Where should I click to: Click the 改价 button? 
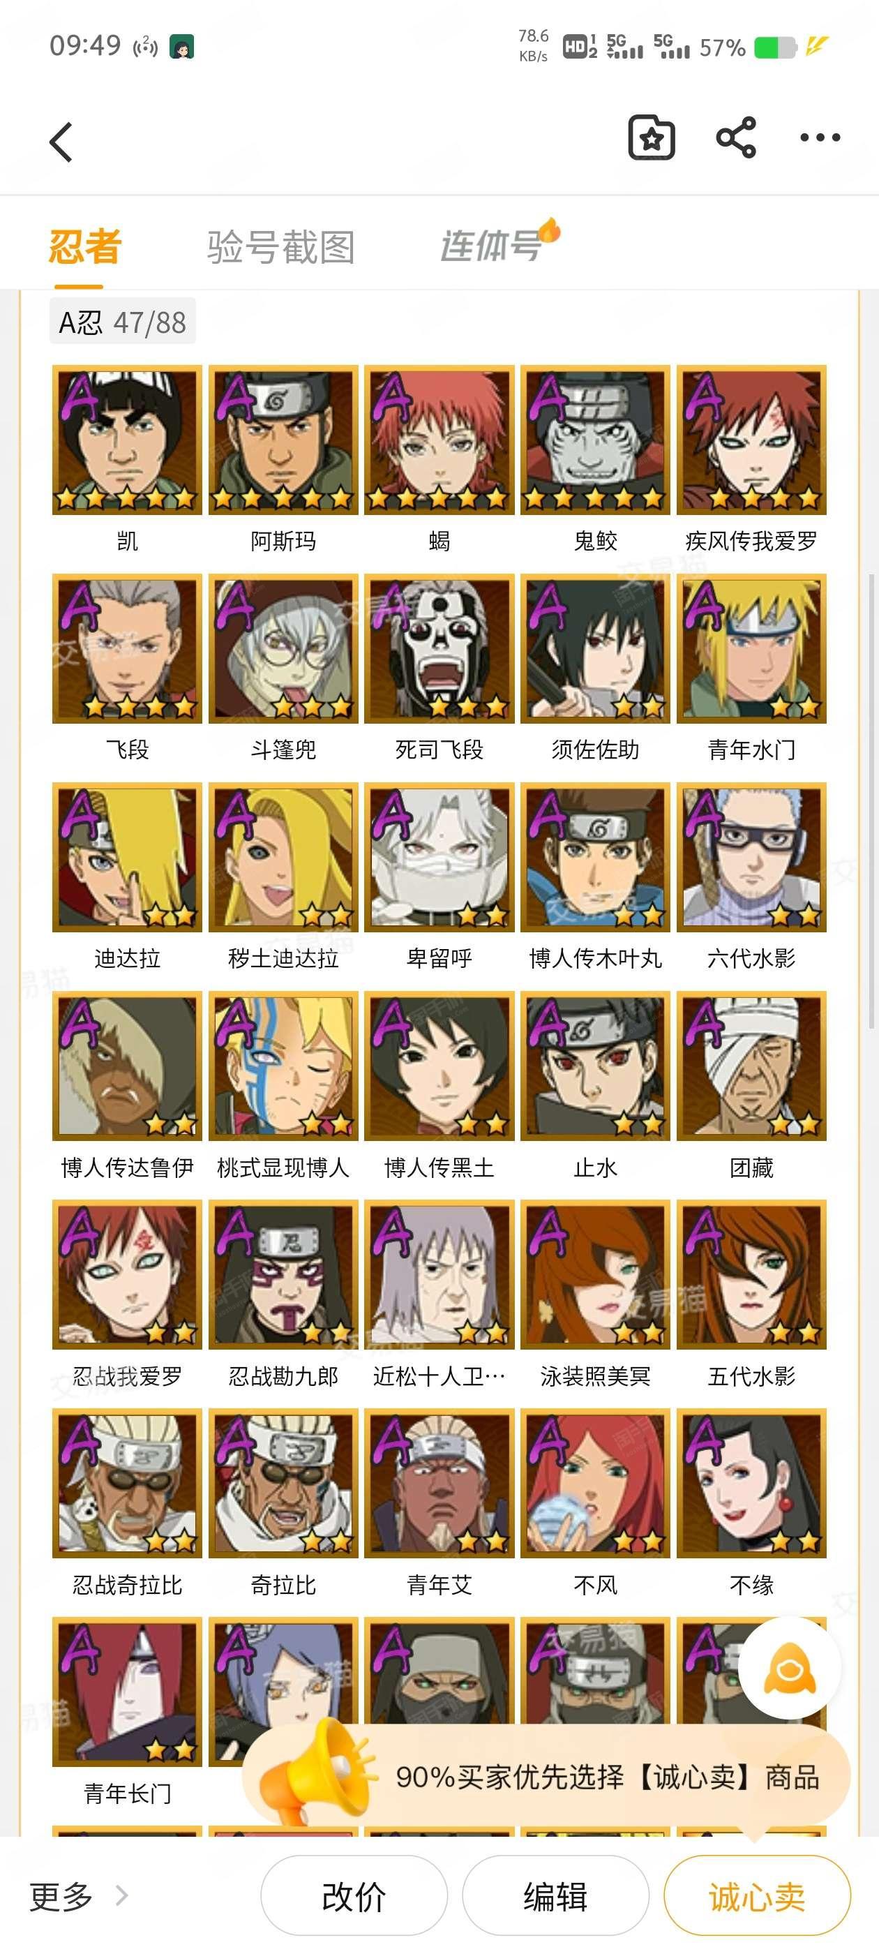354,1895
